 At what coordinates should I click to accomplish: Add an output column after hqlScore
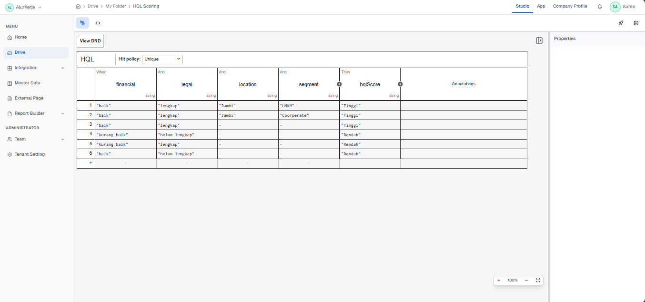[x=400, y=84]
